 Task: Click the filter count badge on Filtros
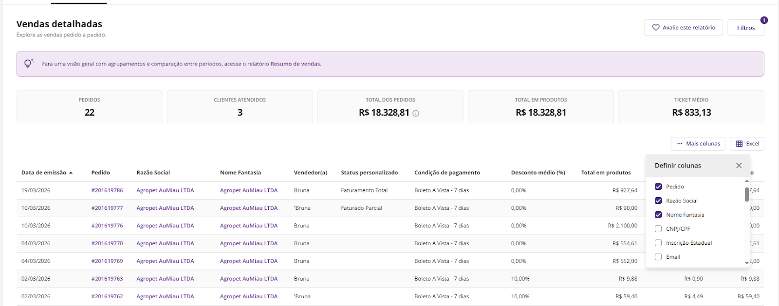coord(764,20)
